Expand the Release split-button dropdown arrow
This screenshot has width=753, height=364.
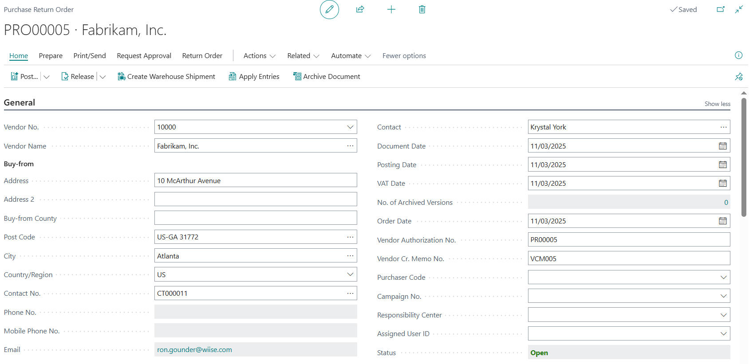tap(103, 77)
